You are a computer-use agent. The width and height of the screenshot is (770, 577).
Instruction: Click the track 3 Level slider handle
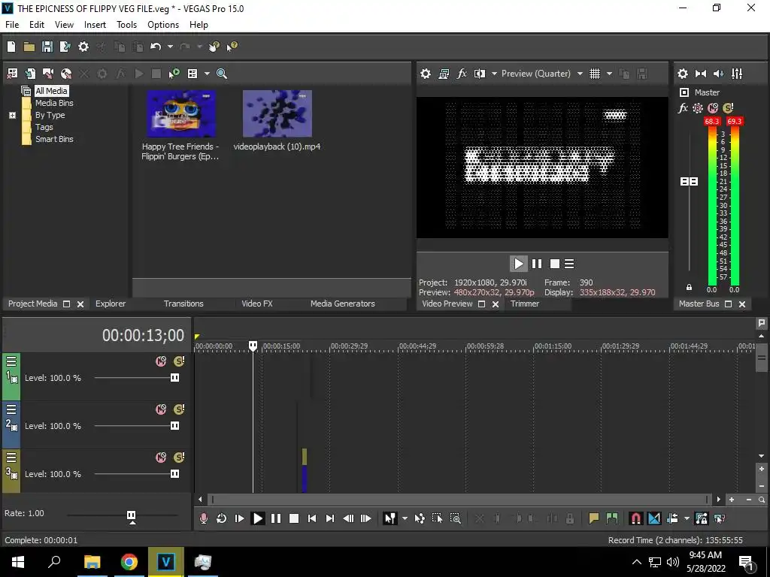pos(174,474)
